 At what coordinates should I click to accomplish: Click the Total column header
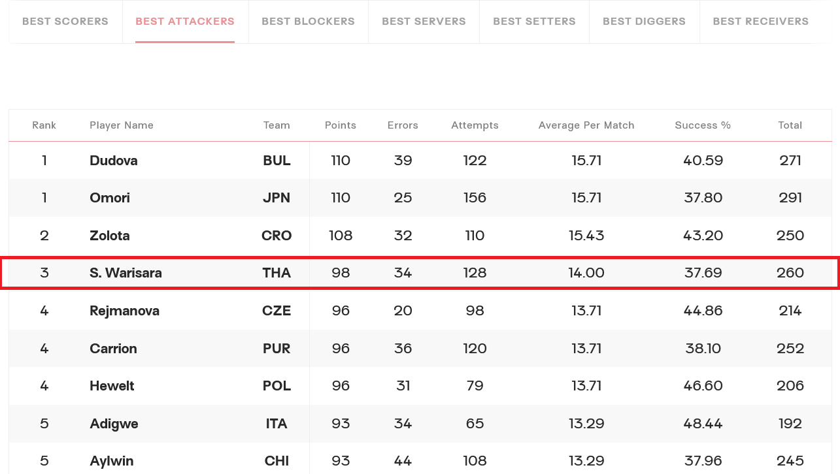[x=790, y=125]
